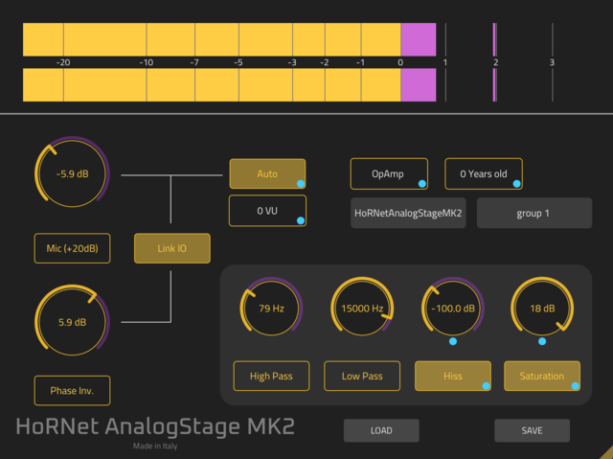The image size is (613, 459).
Task: Click the HoRNetAnalogStageMK2 instance name field
Action: click(408, 213)
